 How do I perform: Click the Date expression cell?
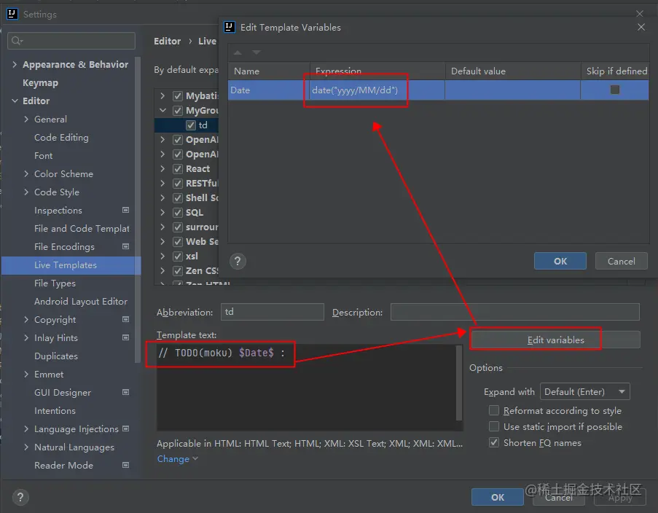tap(377, 90)
